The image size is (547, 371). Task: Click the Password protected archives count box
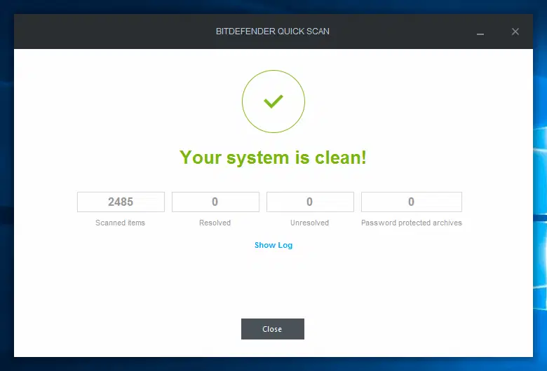pos(411,202)
